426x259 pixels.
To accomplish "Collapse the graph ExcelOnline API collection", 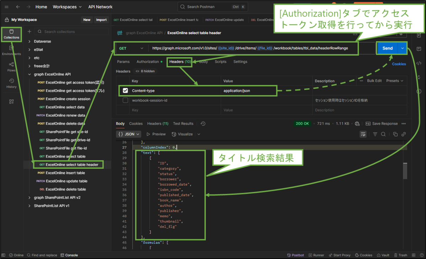I will pos(29,75).
